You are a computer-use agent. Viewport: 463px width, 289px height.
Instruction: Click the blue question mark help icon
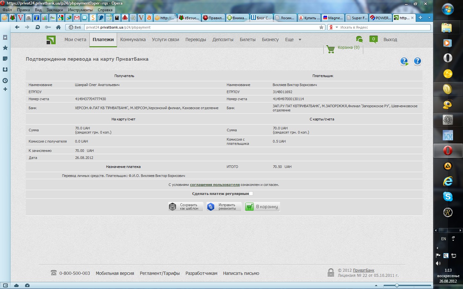click(x=417, y=61)
